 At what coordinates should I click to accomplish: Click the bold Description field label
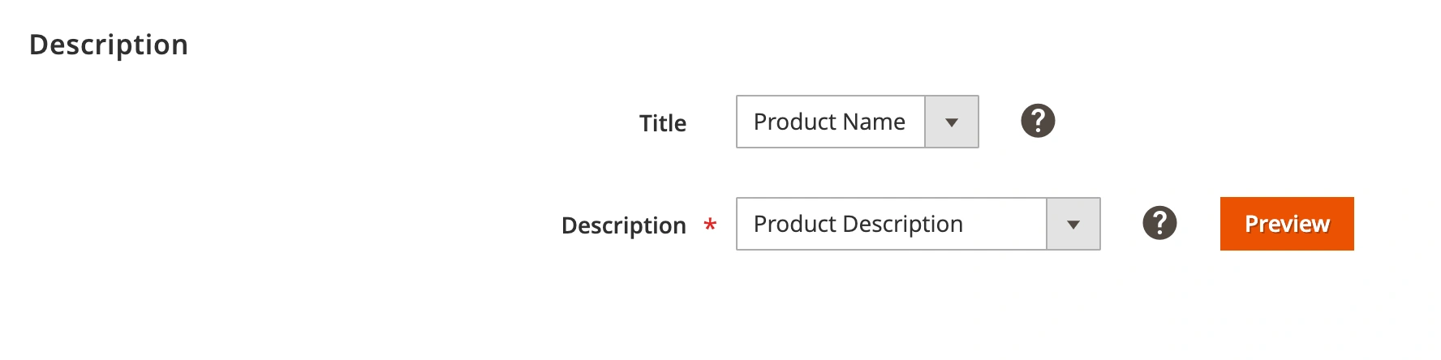tap(623, 225)
